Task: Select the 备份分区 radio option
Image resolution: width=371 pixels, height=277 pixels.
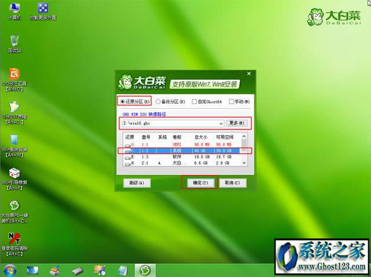Action: pos(158,101)
